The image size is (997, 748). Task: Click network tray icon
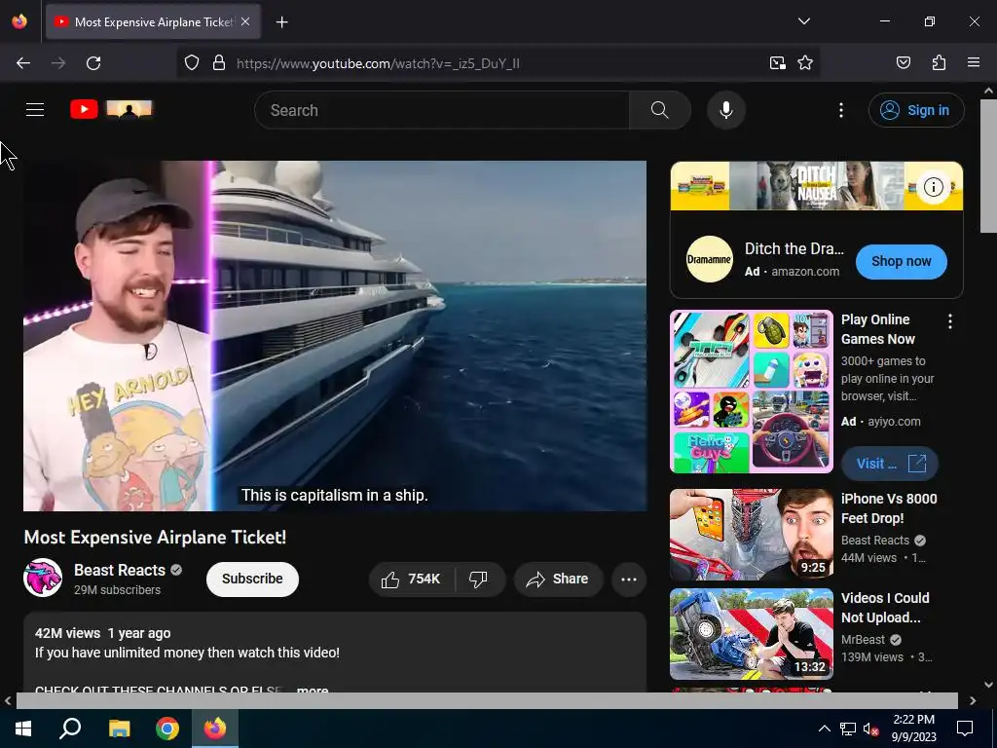pos(848,729)
